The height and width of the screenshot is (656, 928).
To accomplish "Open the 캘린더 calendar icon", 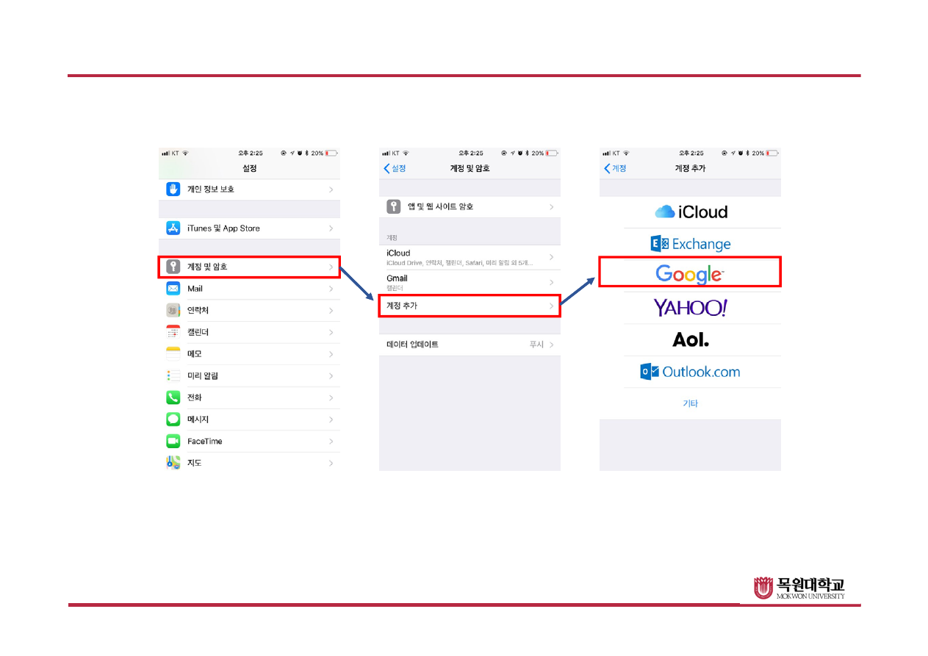I will (173, 332).
